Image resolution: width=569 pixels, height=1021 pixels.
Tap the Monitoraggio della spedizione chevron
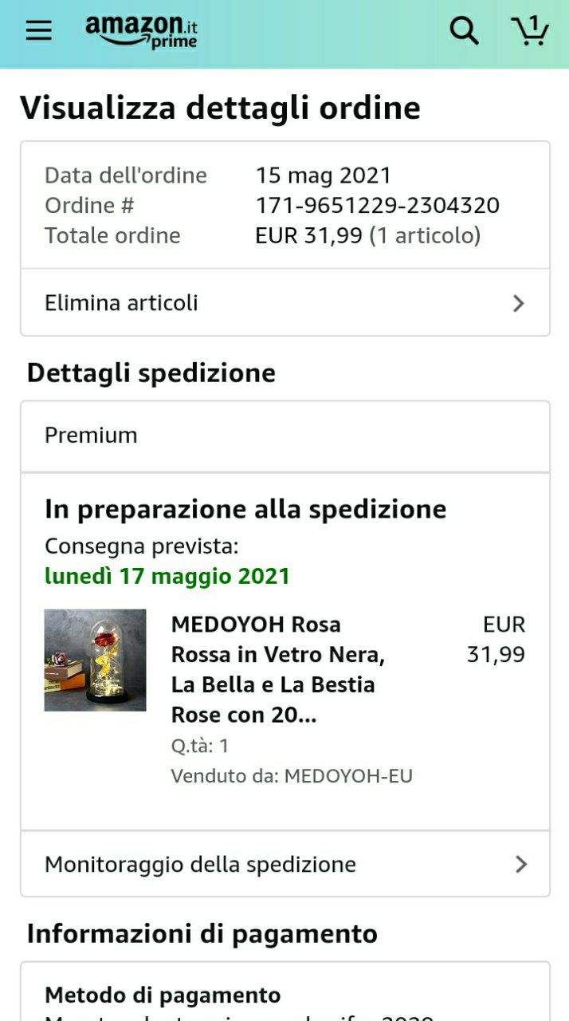521,864
